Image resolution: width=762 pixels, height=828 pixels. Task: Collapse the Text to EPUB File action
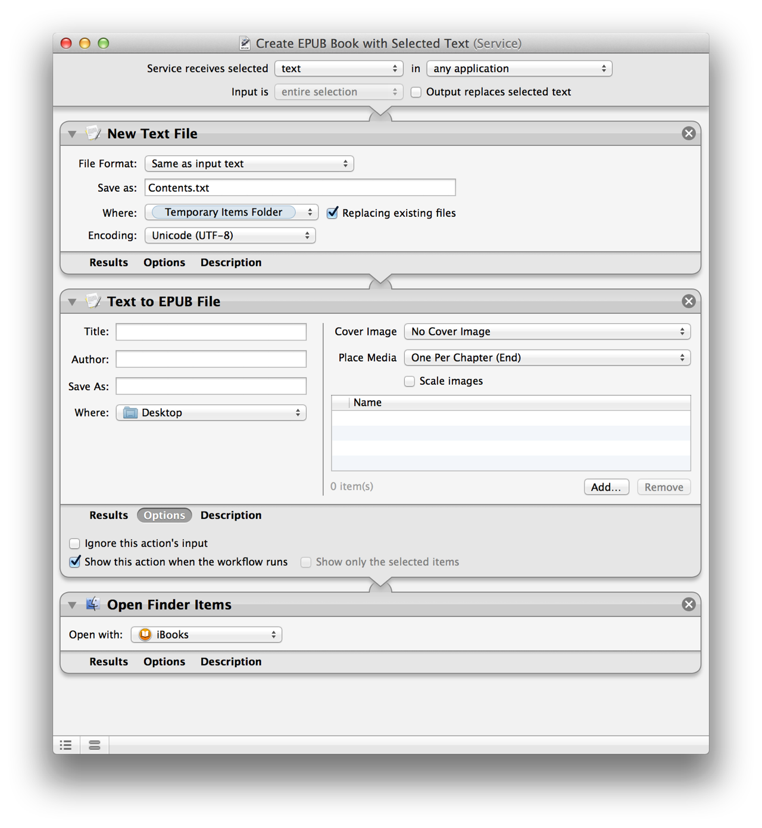(72, 302)
